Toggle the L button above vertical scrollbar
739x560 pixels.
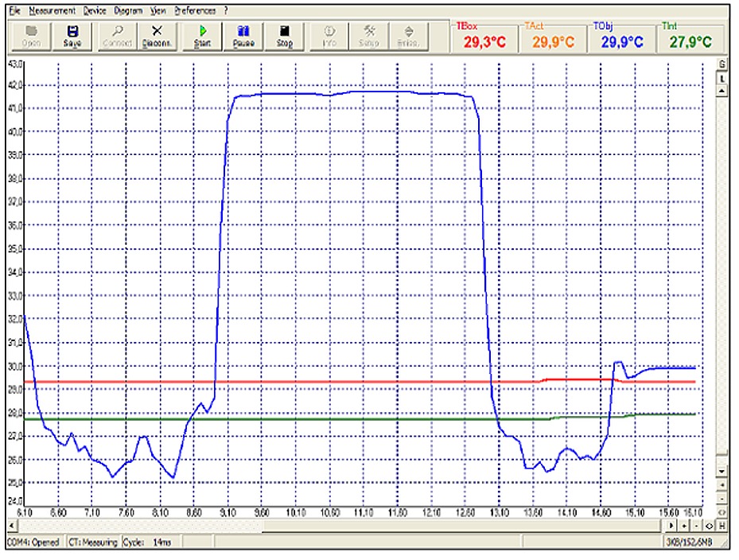722,78
